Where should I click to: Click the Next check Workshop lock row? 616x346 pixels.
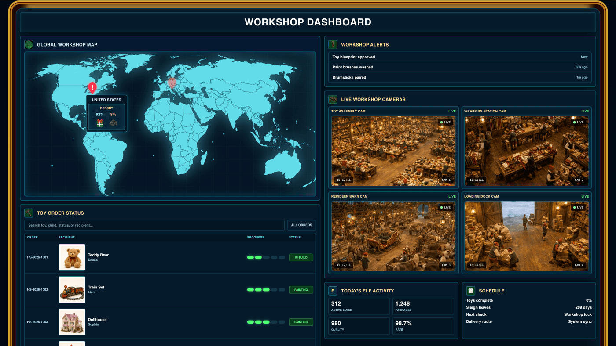(x=529, y=314)
